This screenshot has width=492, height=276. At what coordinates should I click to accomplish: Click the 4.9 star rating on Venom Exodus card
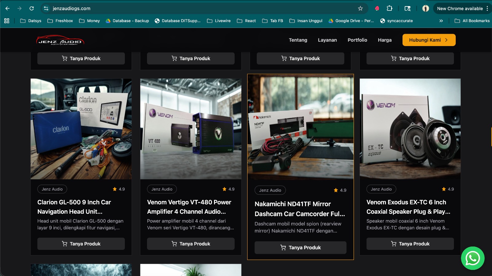pos(448,189)
